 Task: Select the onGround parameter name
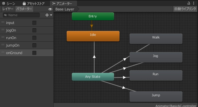pos(14,53)
